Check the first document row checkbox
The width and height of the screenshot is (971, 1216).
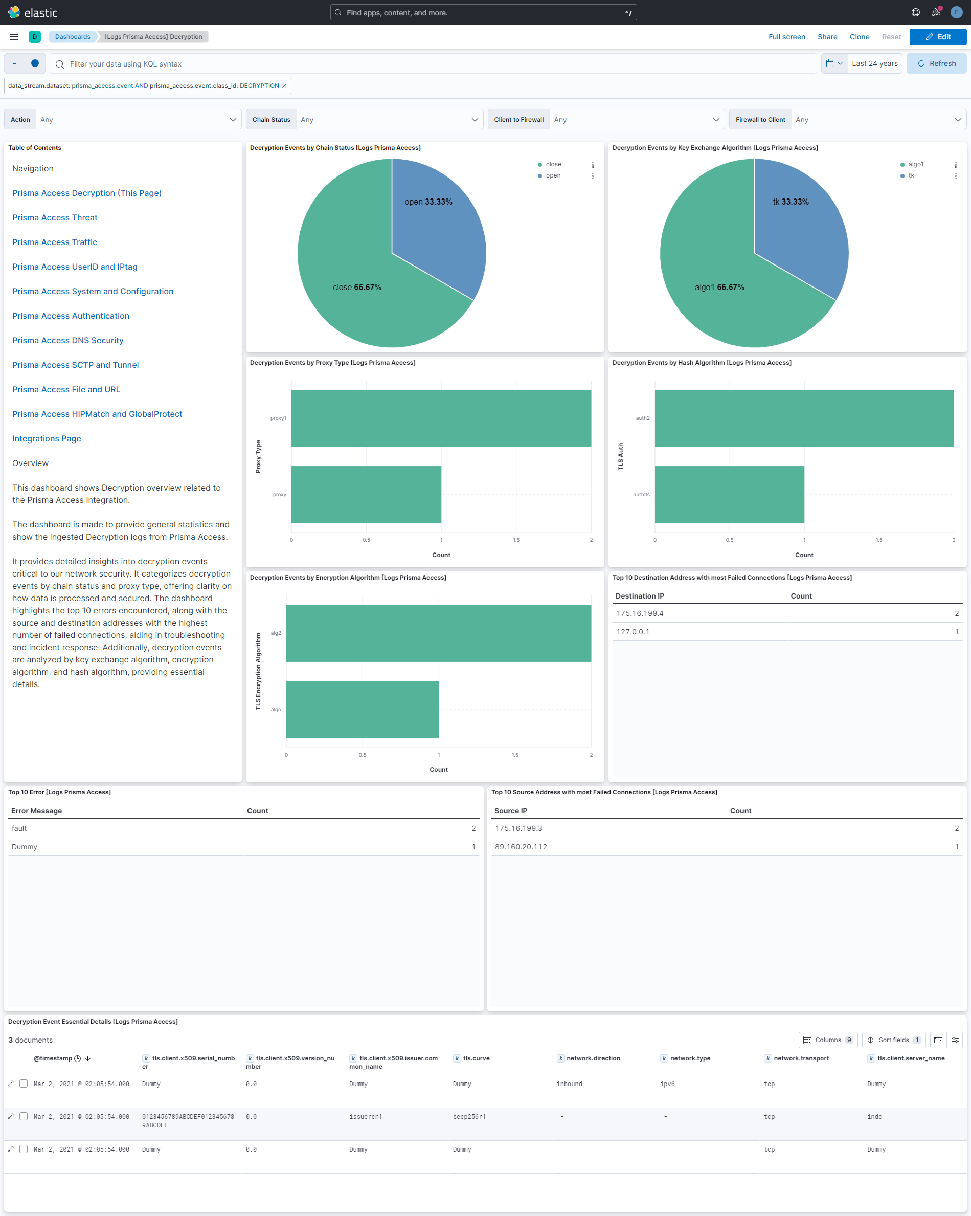[x=24, y=1084]
